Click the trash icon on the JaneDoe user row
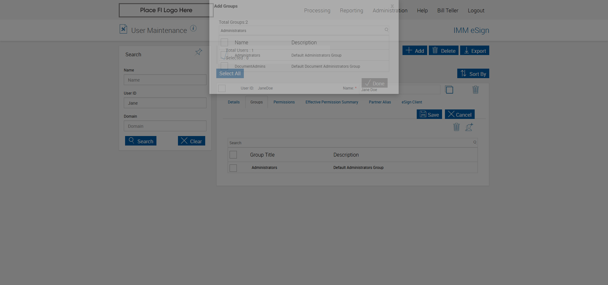Screen dimensions: 608x285 click(x=475, y=90)
